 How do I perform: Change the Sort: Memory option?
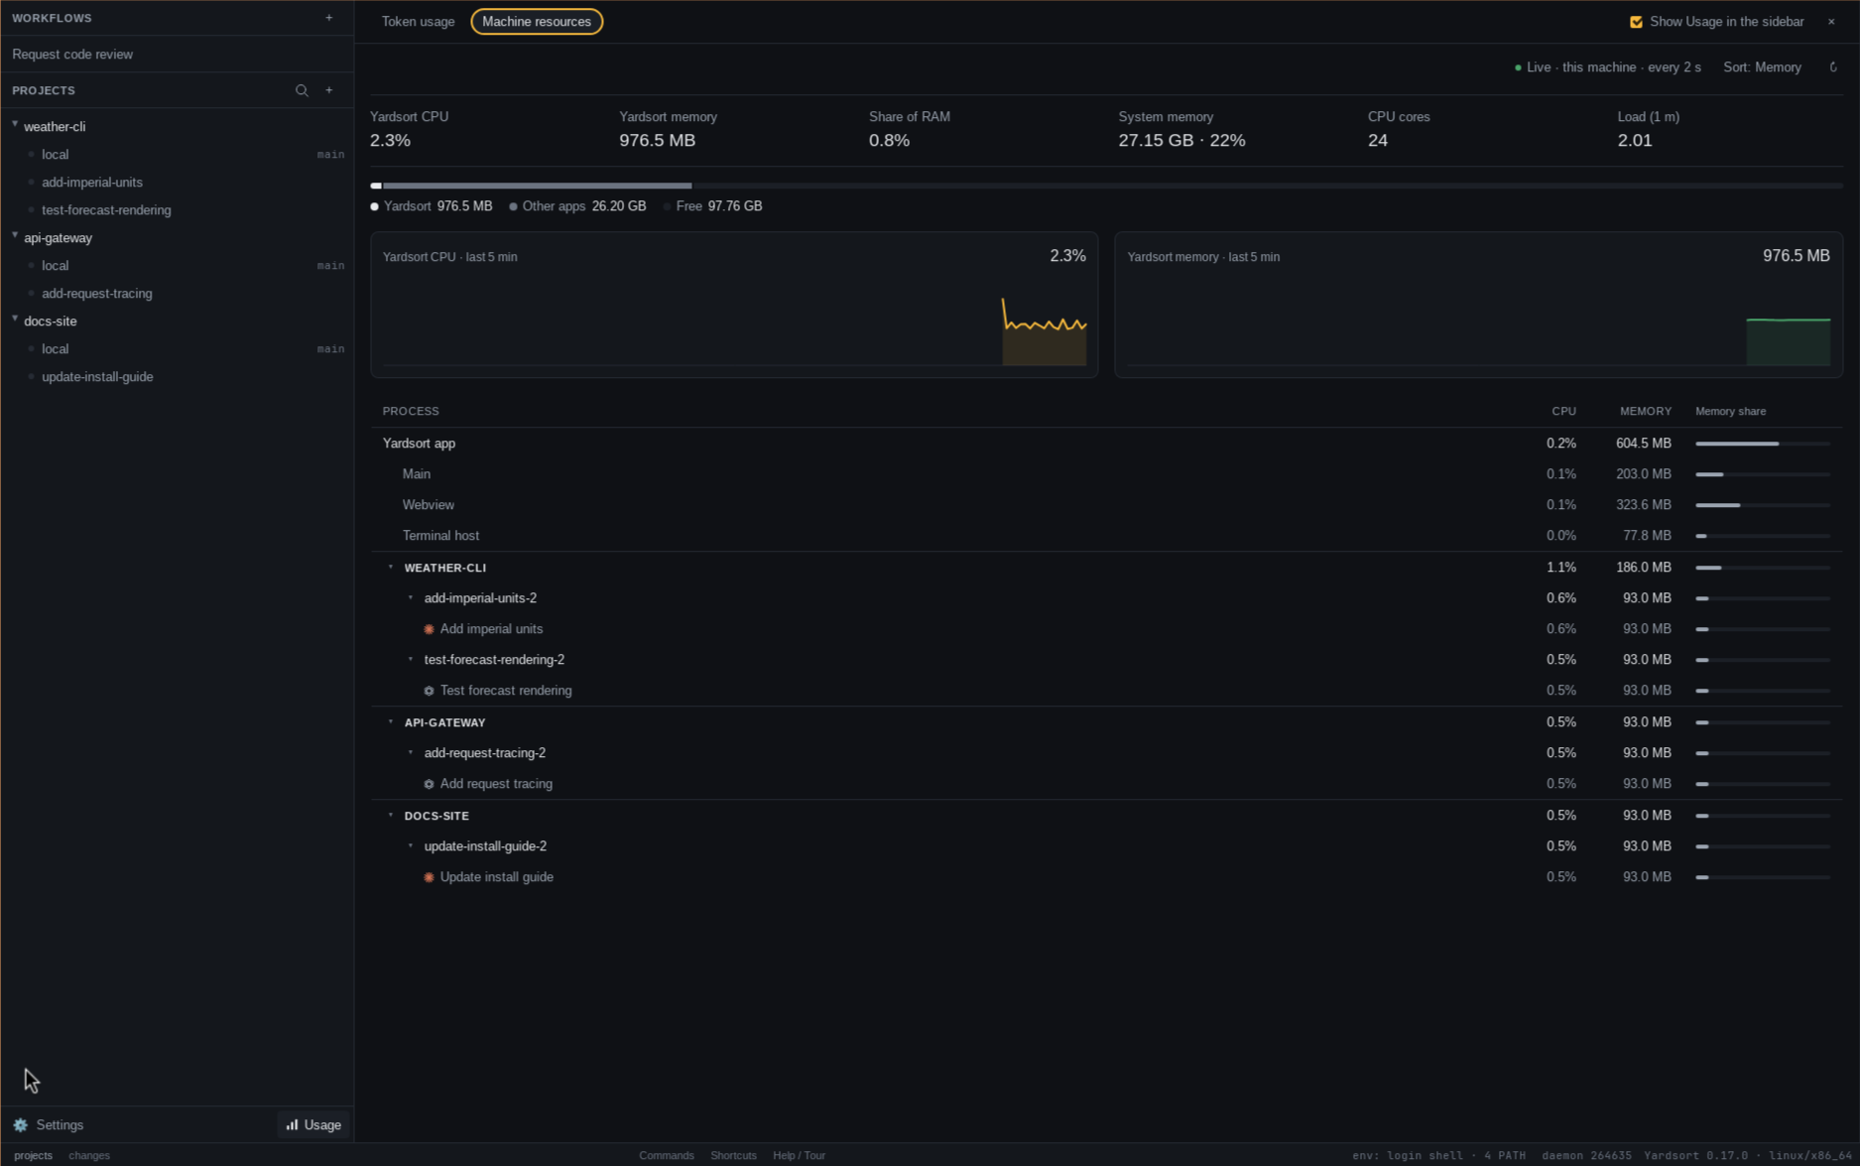(1762, 67)
